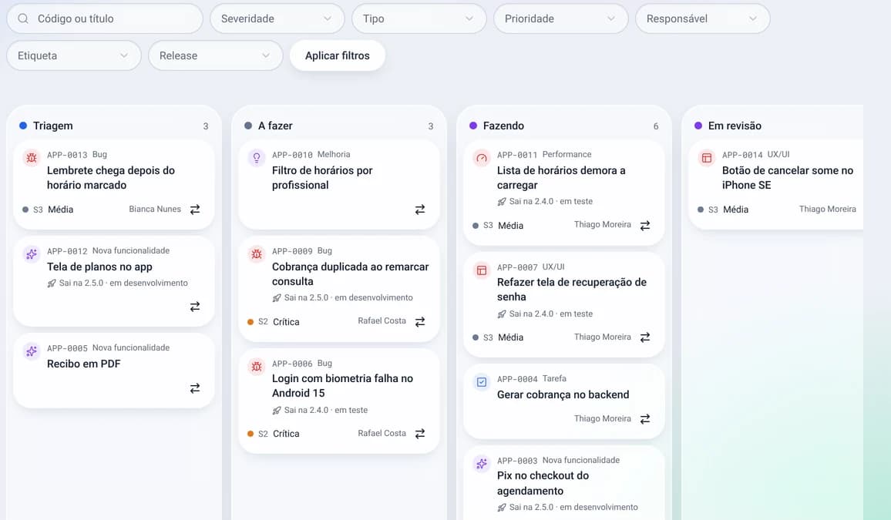Click the rocket release icon on APP-0006

coord(277,410)
